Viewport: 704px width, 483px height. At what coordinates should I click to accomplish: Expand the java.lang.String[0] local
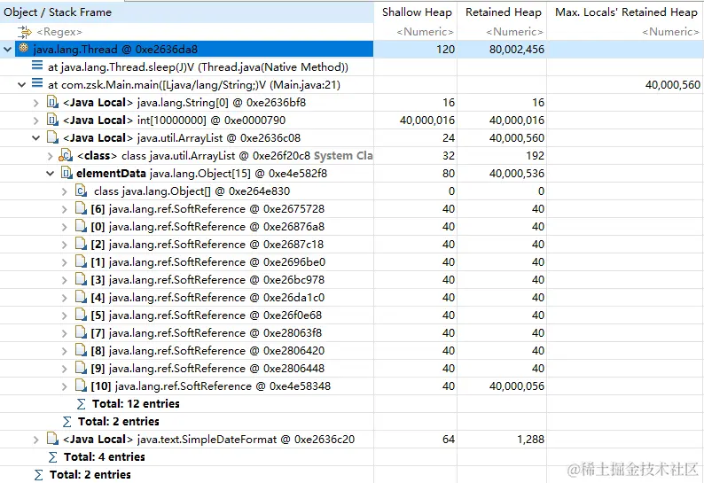pos(36,103)
